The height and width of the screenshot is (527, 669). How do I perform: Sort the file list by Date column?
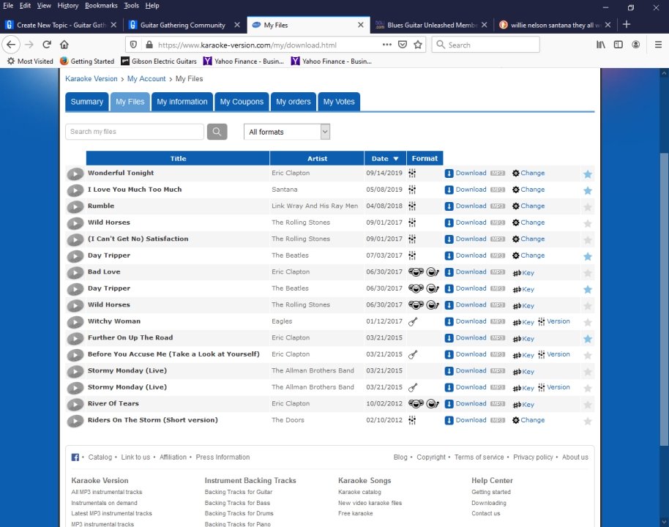385,158
